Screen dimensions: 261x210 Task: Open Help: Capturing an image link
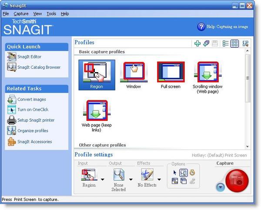point(227,27)
